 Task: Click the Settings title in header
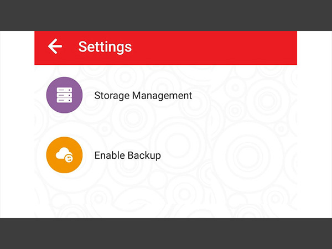coord(105,46)
